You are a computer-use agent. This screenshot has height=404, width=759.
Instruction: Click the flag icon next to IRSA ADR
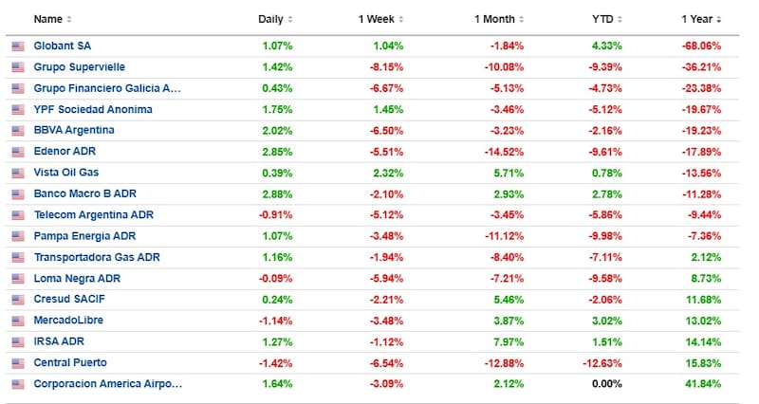click(x=18, y=341)
